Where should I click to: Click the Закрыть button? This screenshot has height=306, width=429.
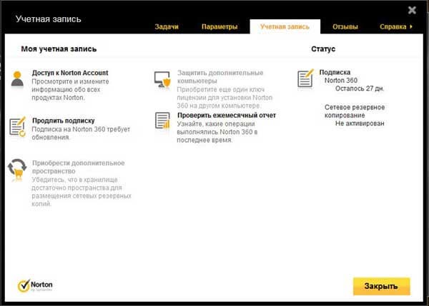click(x=381, y=286)
